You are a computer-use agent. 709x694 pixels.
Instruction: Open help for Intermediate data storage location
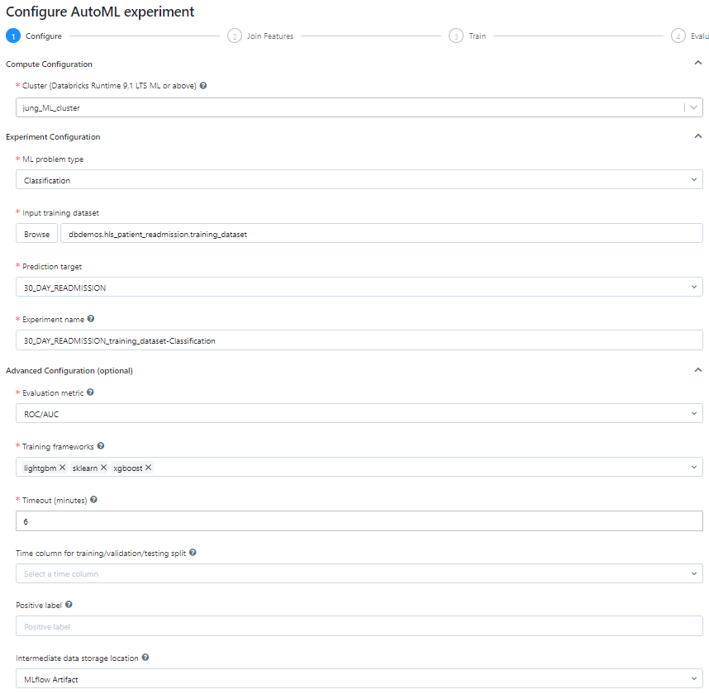pyautogui.click(x=145, y=658)
